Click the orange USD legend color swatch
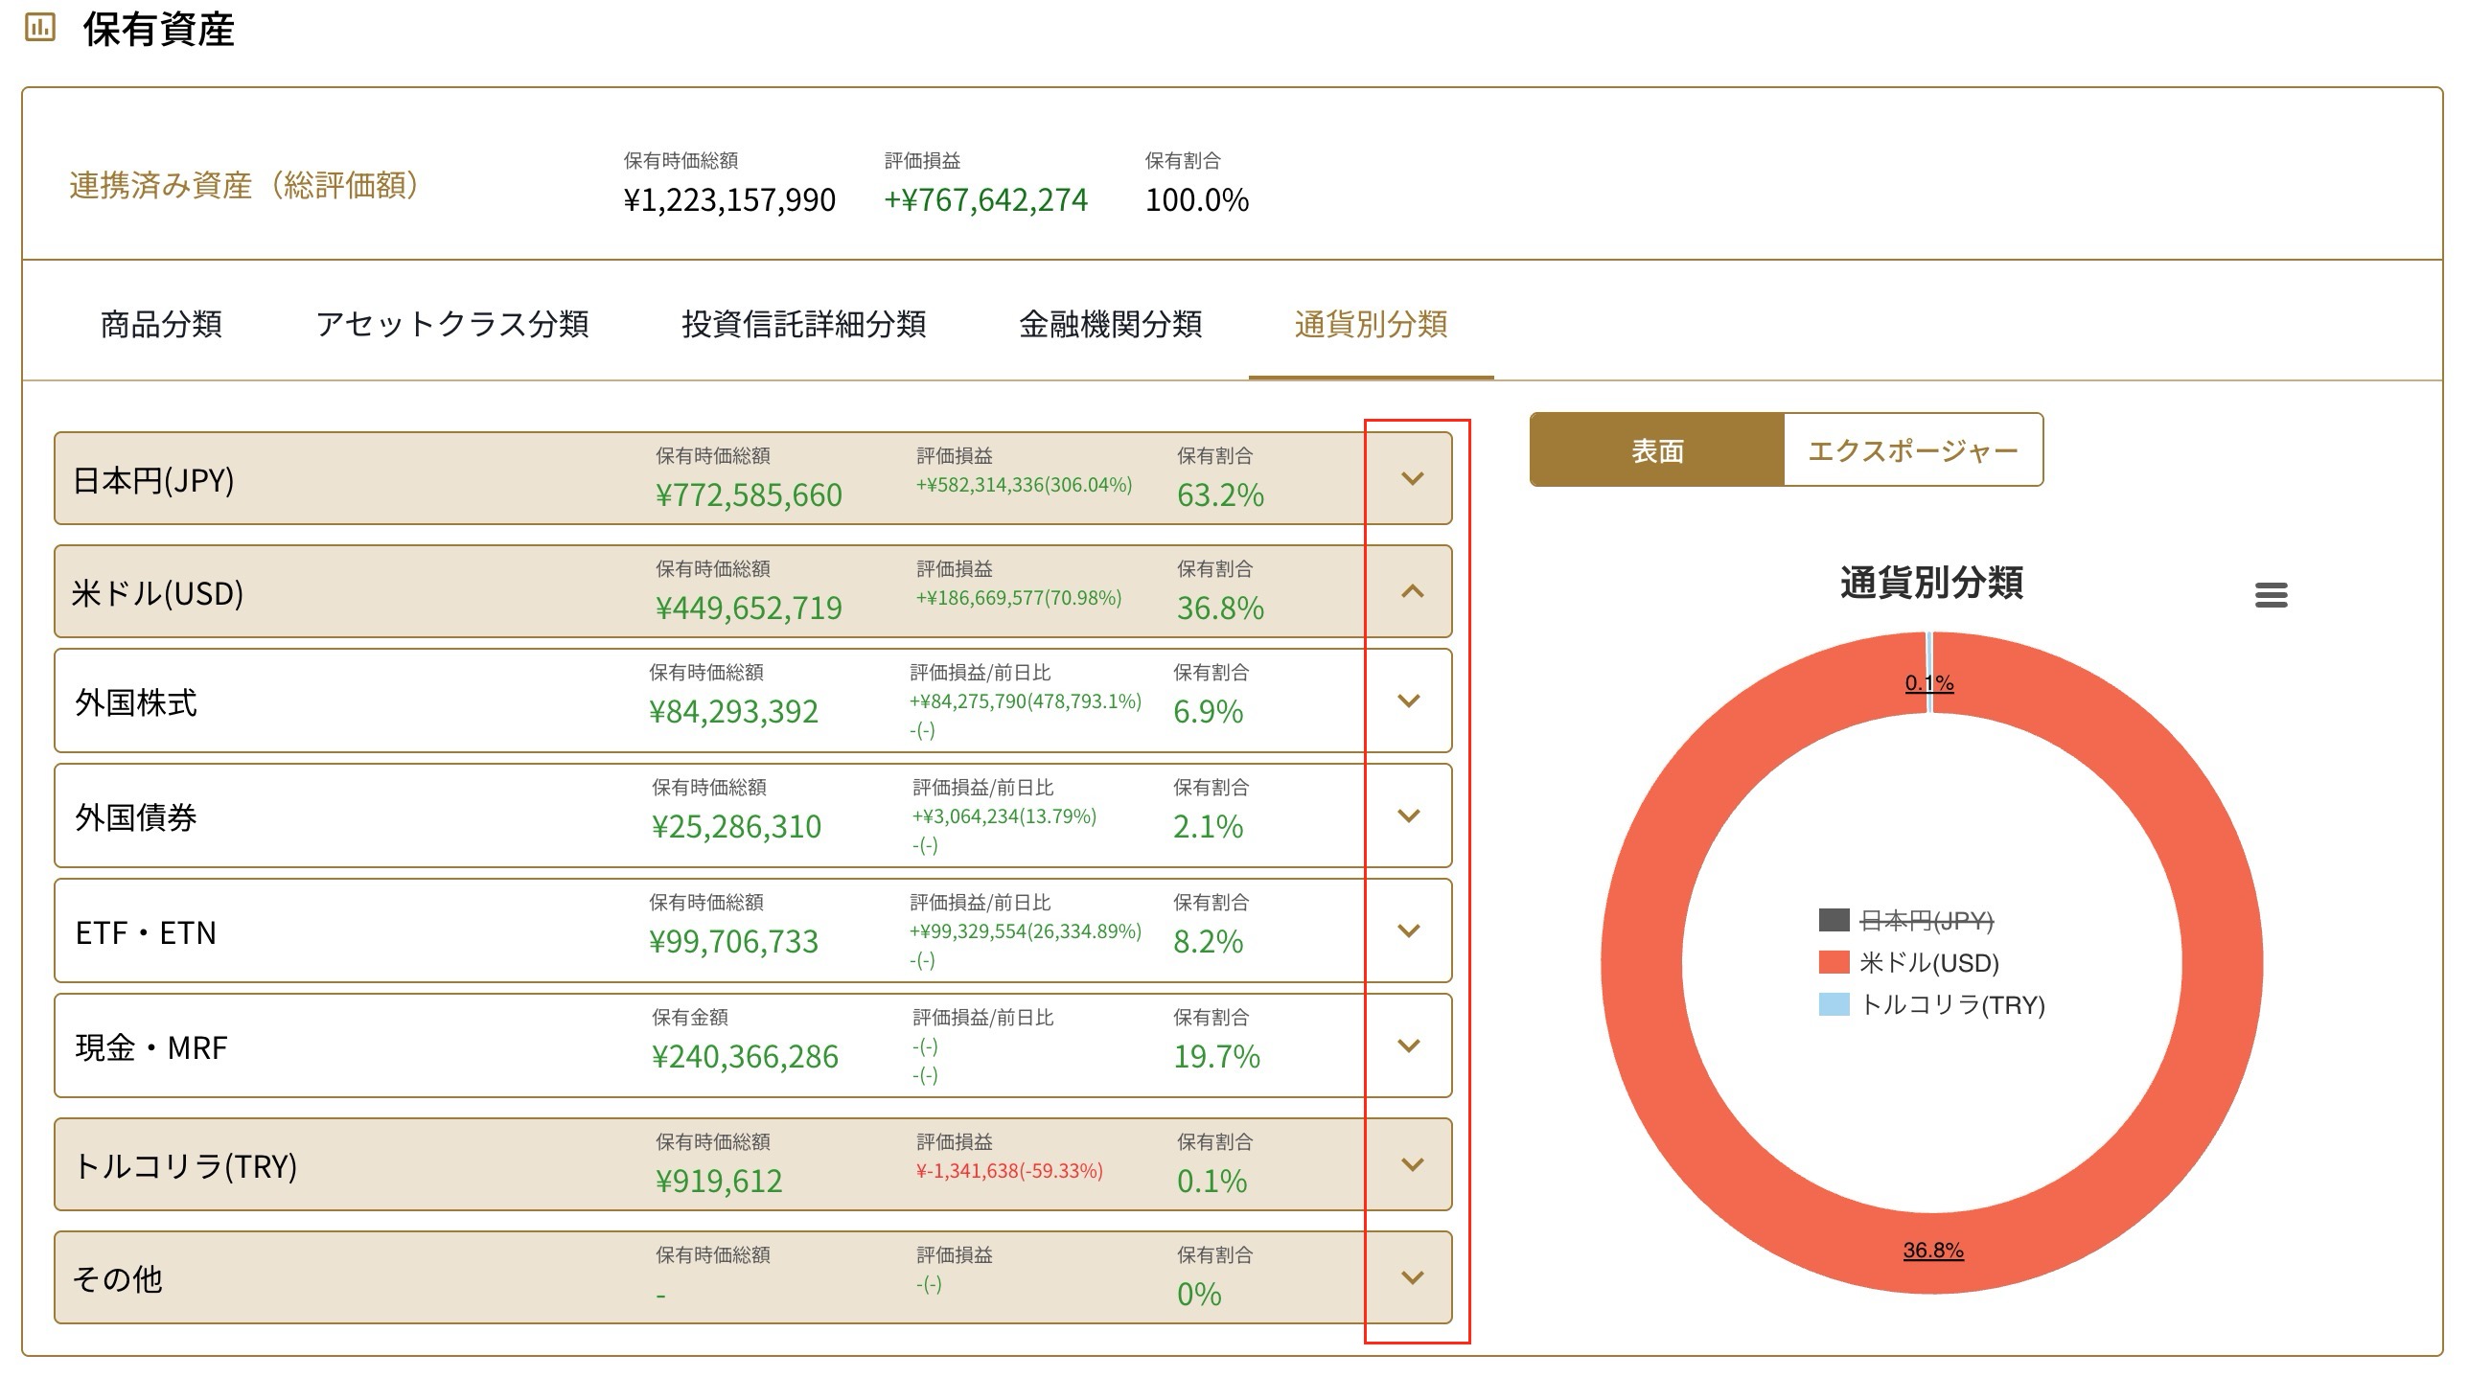Screen dimensions: 2469x1378 point(1834,962)
